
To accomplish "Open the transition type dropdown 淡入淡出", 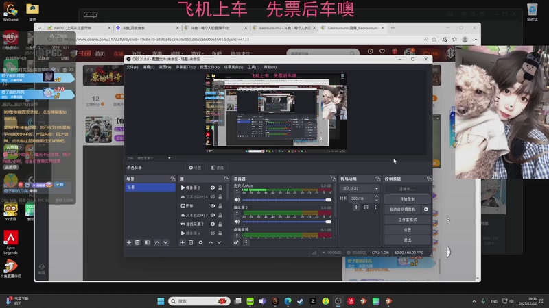I will (360, 189).
